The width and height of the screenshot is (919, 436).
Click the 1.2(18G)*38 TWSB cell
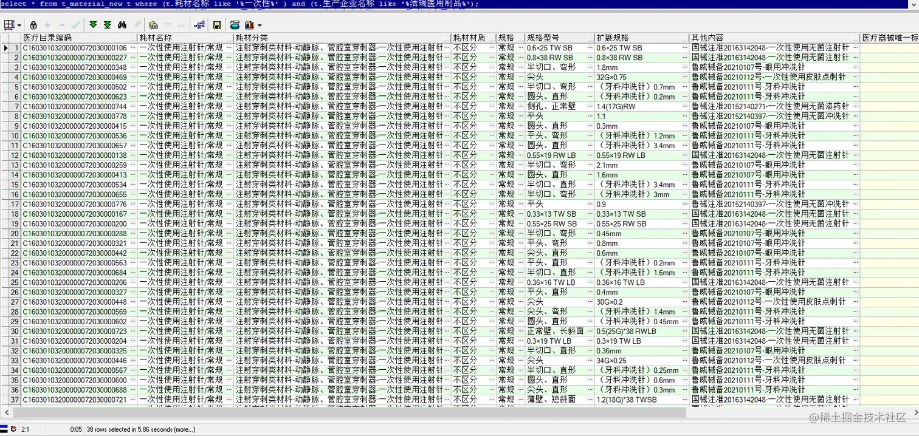point(642,400)
